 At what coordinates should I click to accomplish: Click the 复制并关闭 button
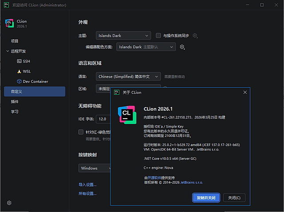point(206,198)
